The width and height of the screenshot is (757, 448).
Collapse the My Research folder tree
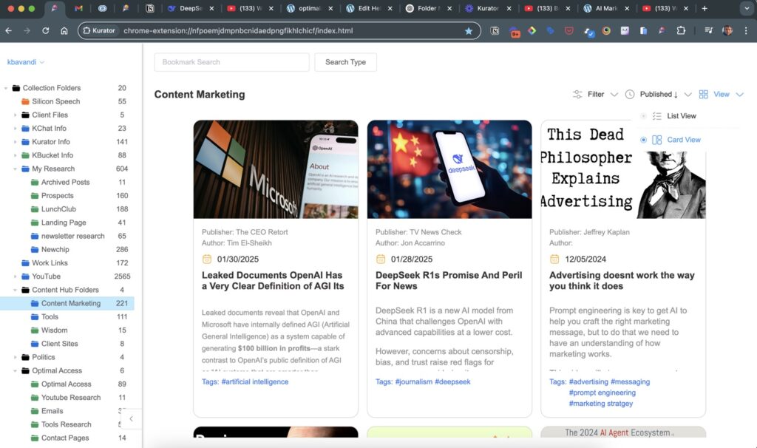click(x=15, y=169)
